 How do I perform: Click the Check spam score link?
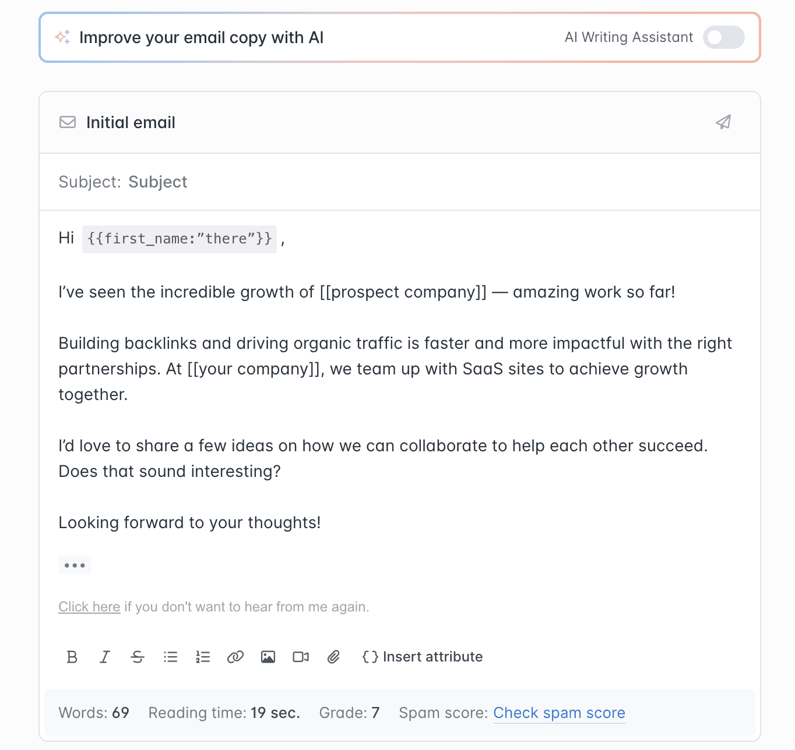click(559, 713)
